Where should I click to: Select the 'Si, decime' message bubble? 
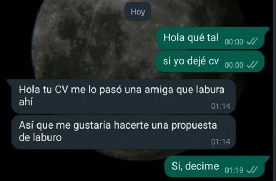tap(217, 166)
